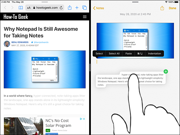Go forward in Safari
Screen dimensions: 180x135
tap(12, 8)
